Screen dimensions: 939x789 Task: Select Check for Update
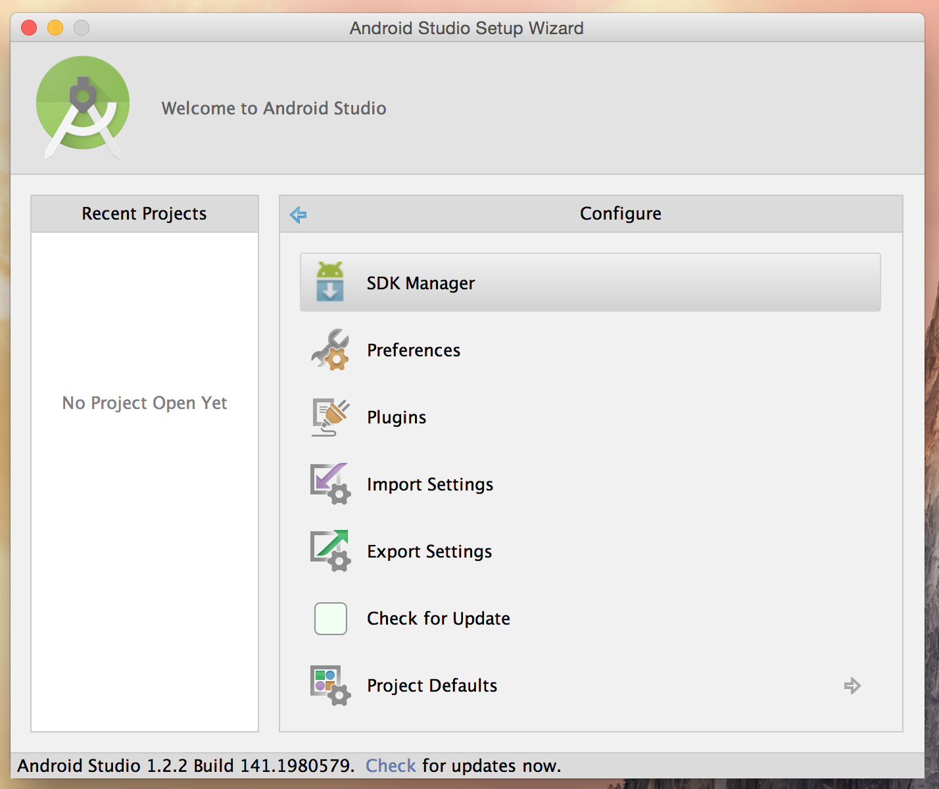pyautogui.click(x=590, y=618)
